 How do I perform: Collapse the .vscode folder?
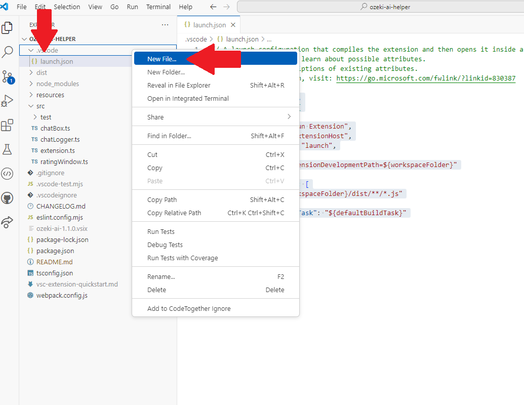[x=31, y=51]
